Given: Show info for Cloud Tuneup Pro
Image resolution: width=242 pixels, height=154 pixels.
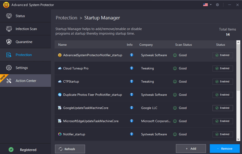Looking at the screenshot, I should 131,68.
